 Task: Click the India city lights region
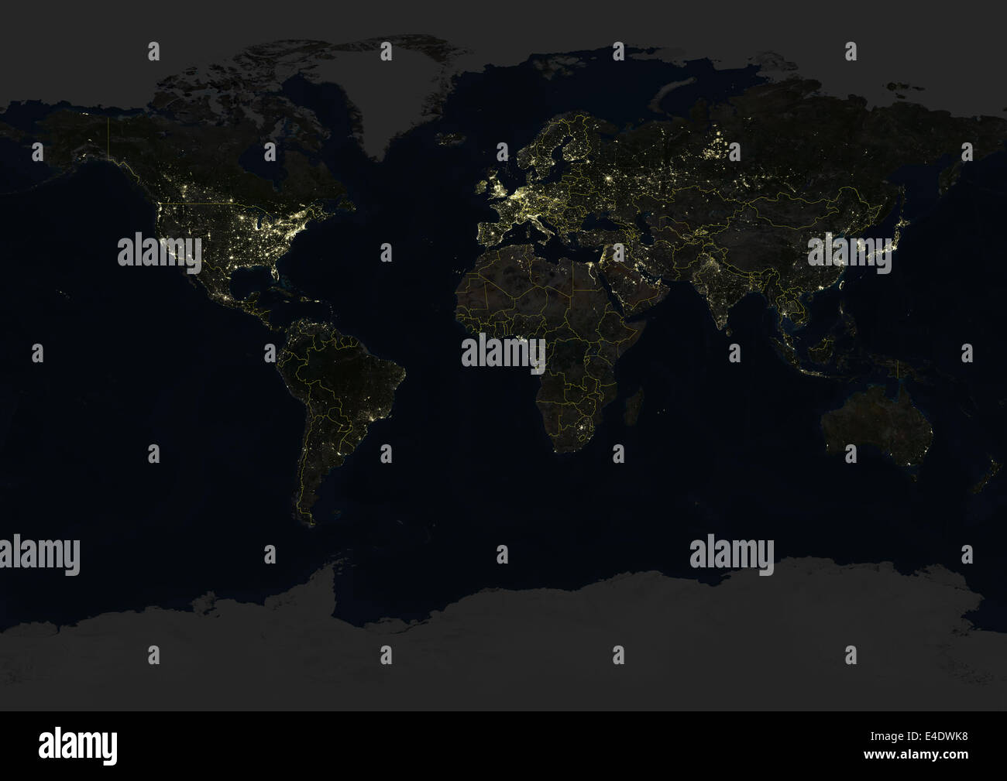click(717, 294)
